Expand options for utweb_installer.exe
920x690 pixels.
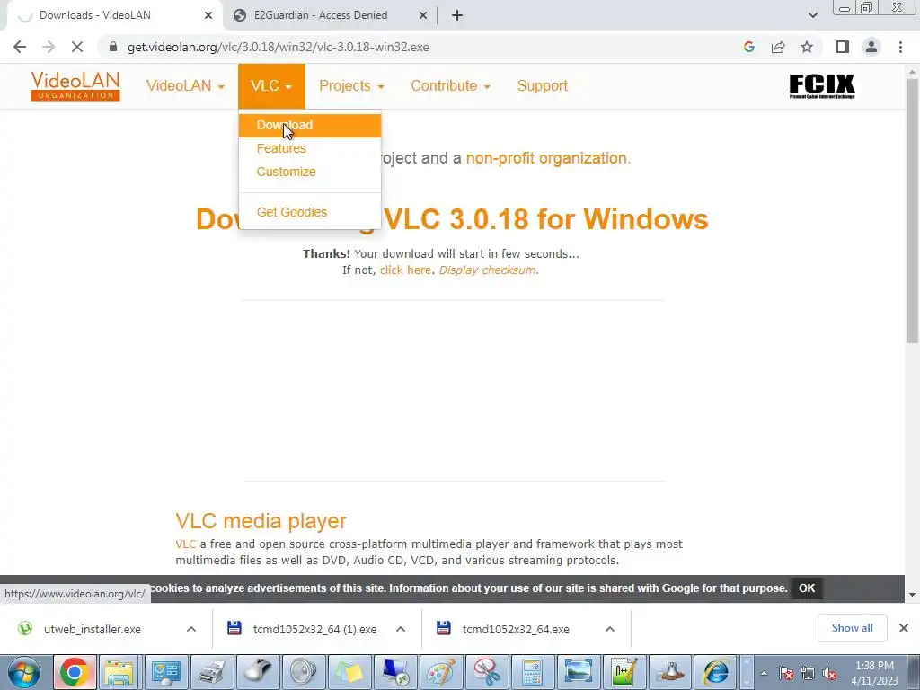click(191, 630)
